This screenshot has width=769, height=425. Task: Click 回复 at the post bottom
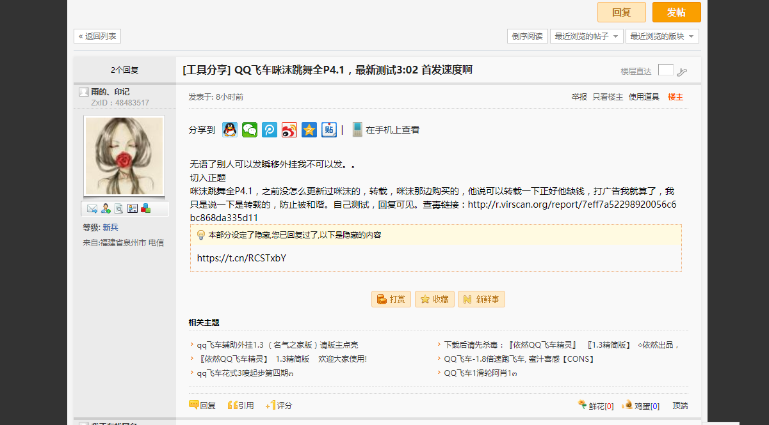[202, 405]
